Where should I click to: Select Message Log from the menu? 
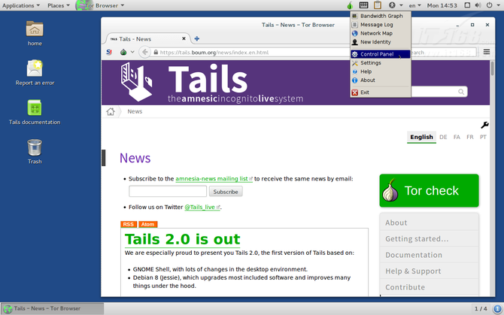(x=381, y=24)
